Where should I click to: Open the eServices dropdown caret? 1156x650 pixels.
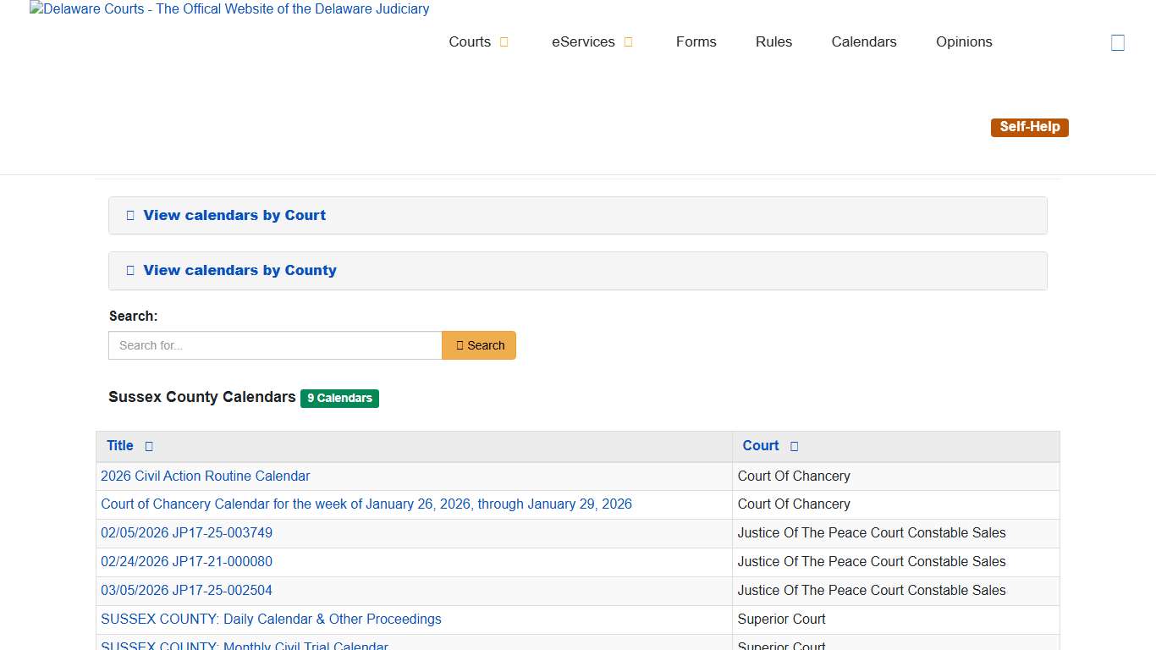[627, 41]
